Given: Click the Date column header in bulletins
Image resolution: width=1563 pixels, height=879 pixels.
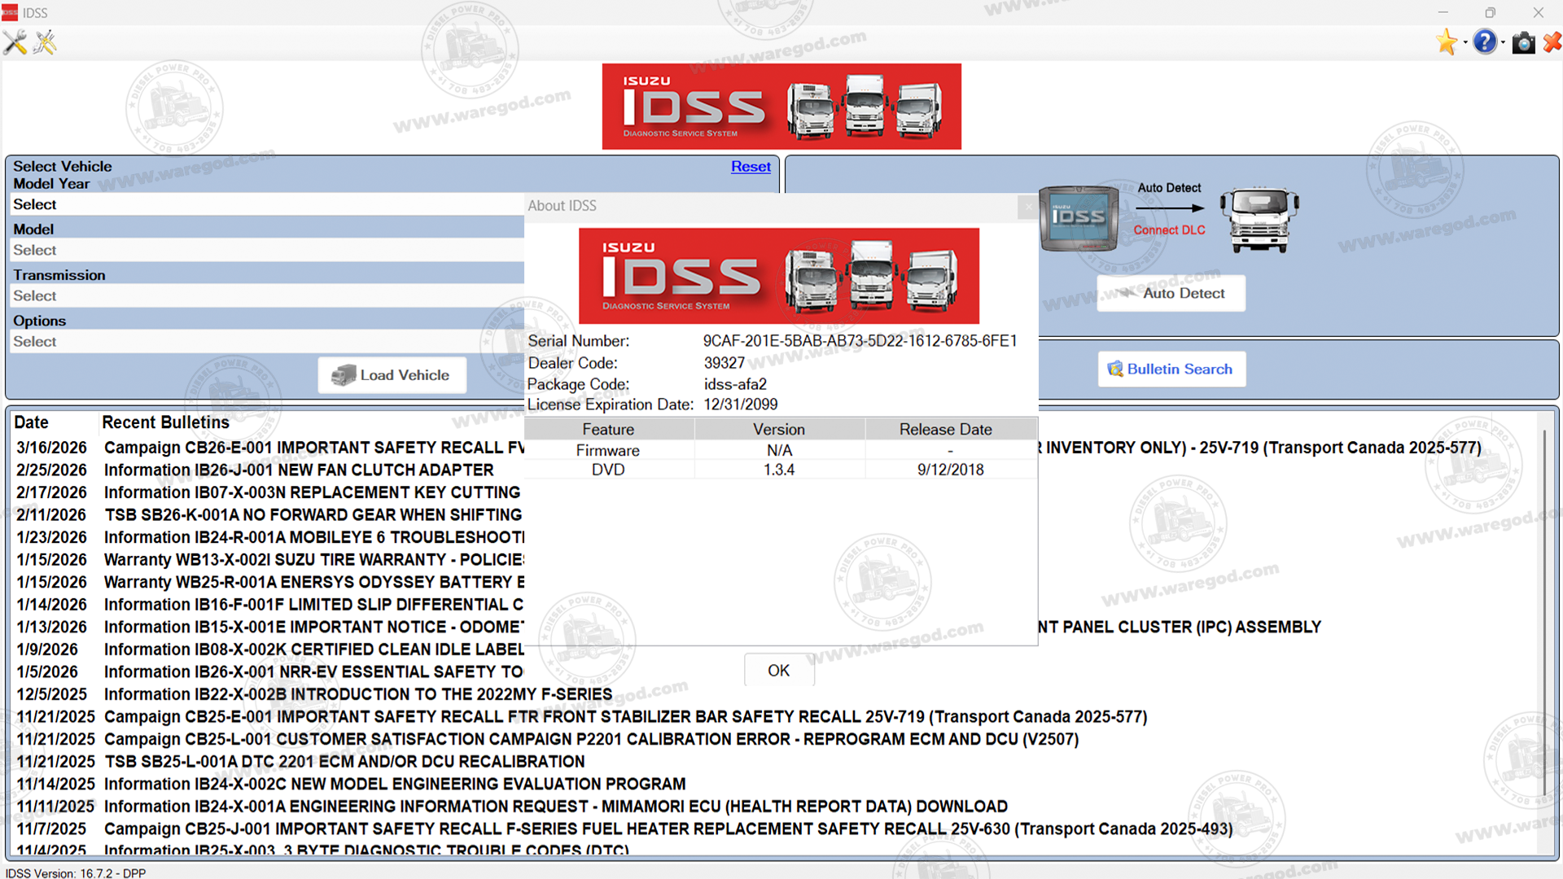Looking at the screenshot, I should tap(31, 422).
